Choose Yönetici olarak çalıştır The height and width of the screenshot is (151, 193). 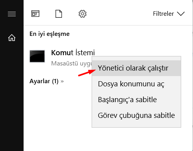pos(136,68)
